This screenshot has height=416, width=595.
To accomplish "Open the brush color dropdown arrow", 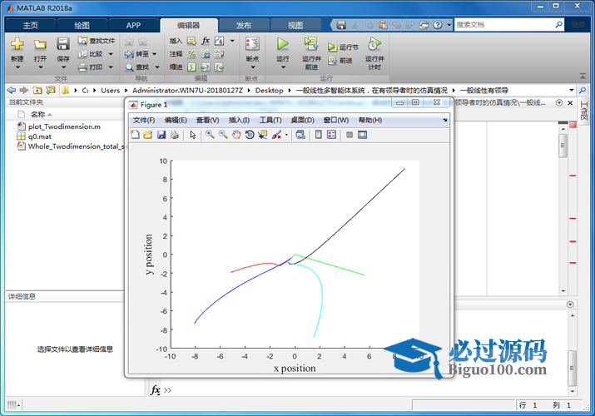I will (286, 135).
